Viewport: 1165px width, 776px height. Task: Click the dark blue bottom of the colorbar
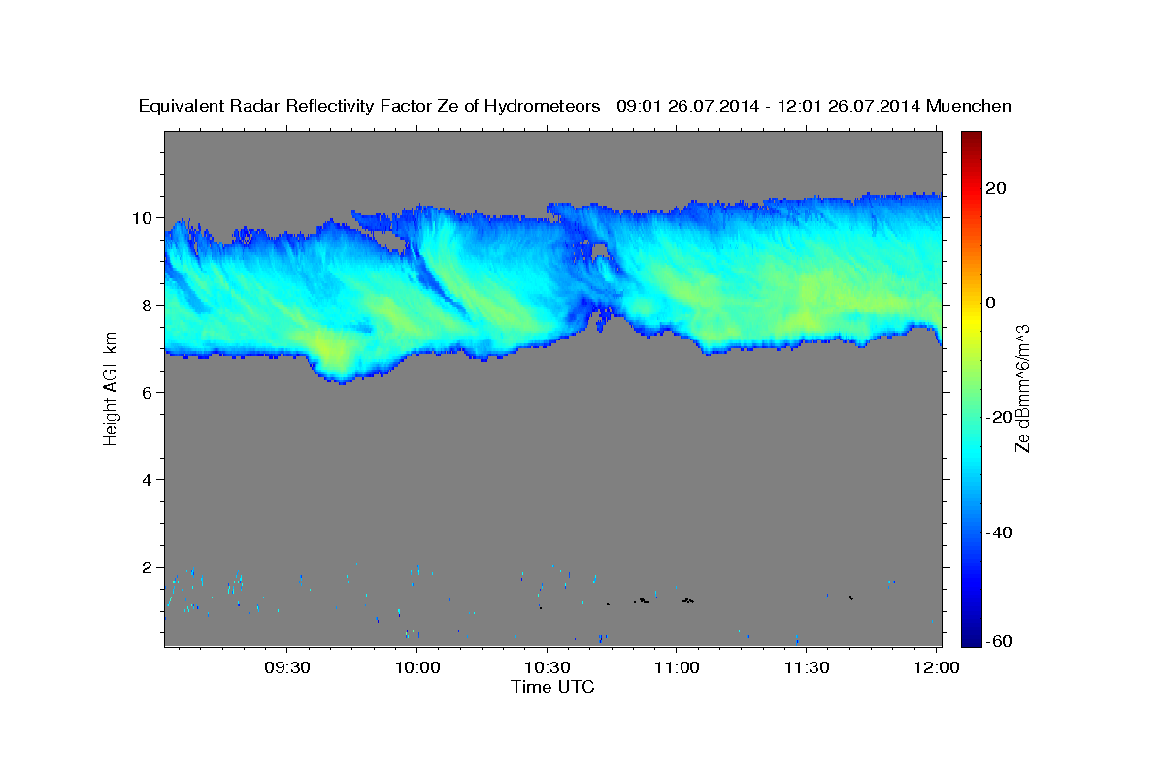tap(971, 637)
